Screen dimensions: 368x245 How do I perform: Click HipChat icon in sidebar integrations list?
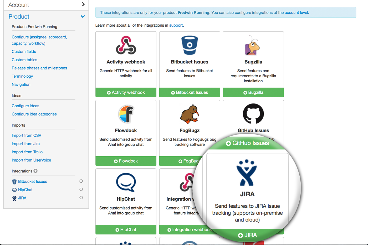coord(14,190)
